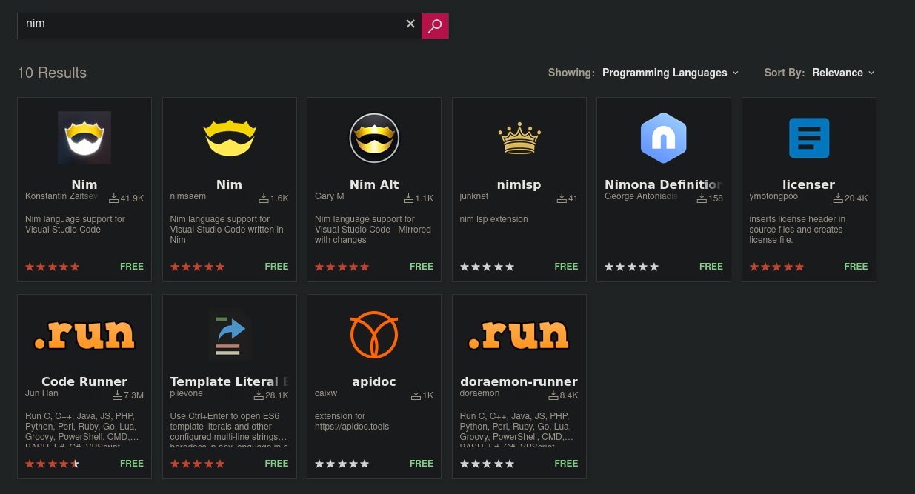
Task: Click FREE label on the Nimona Definition card
Action: (x=711, y=267)
